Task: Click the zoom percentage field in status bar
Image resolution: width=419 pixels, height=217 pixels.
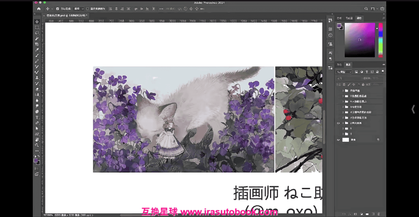Action: click(47, 215)
